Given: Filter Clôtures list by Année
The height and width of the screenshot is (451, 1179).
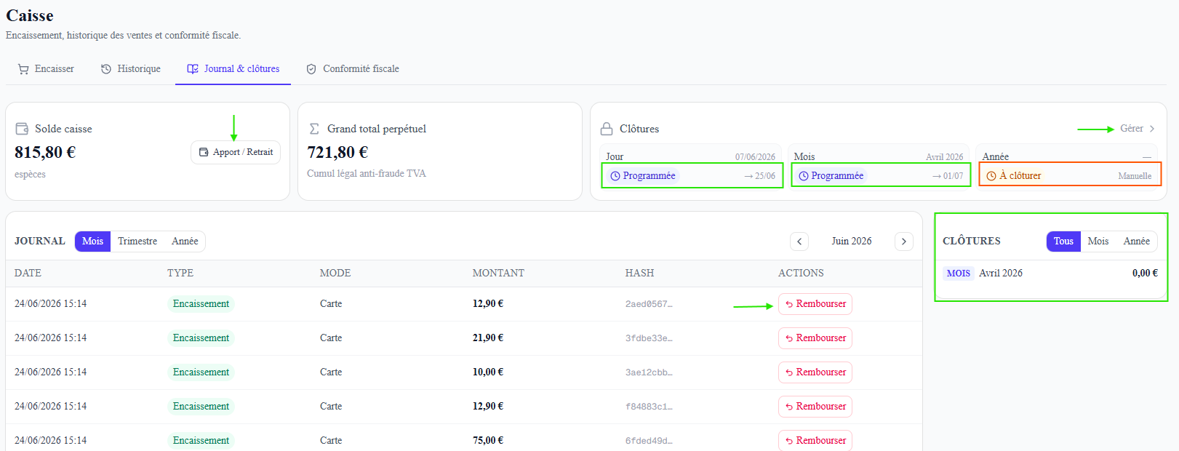Looking at the screenshot, I should 1136,242.
